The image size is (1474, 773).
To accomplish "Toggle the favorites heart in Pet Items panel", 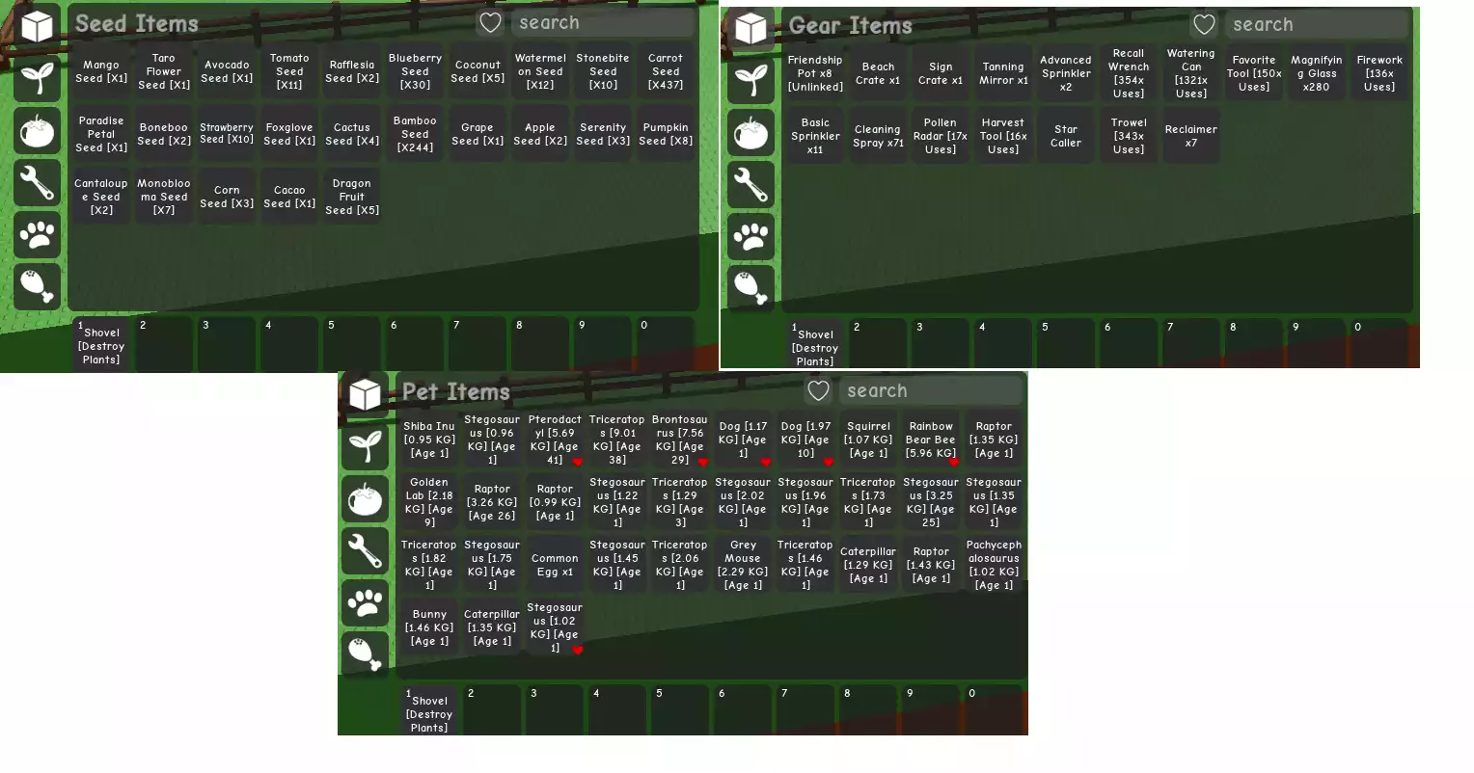I will 818,391.
